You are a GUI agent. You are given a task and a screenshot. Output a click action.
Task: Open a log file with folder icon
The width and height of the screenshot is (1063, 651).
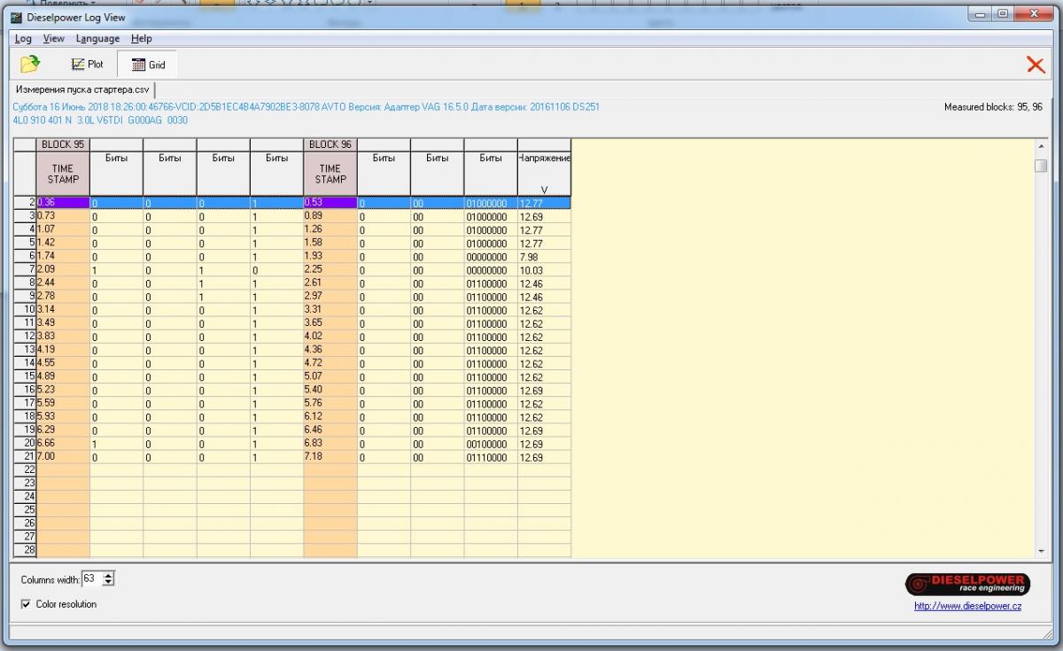[x=30, y=64]
